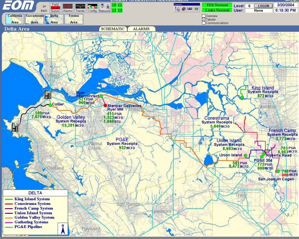Open the red book icon under Controls
This screenshot has width=299, height=239.
point(183,9)
